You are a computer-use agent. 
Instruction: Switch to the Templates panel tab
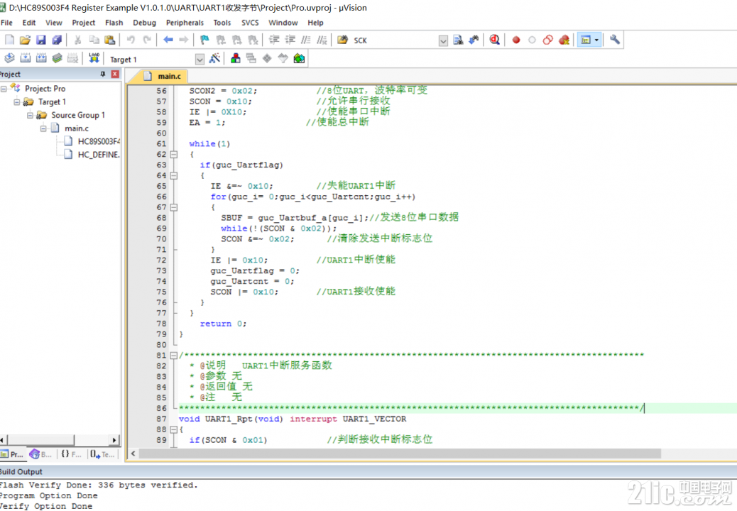[102, 454]
